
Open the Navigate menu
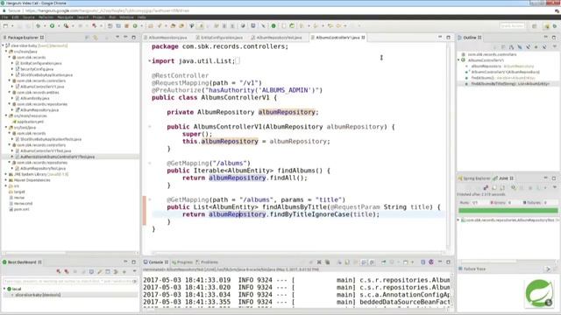(66, 17)
